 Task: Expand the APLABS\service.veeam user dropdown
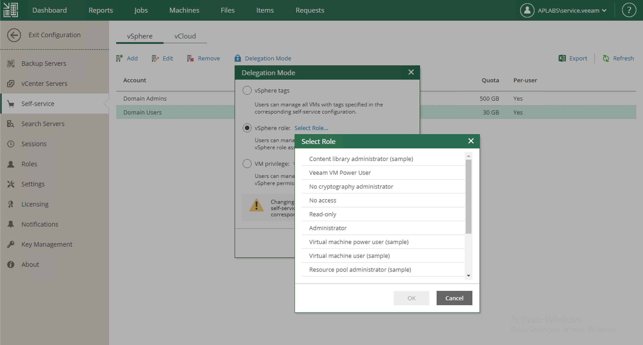604,10
